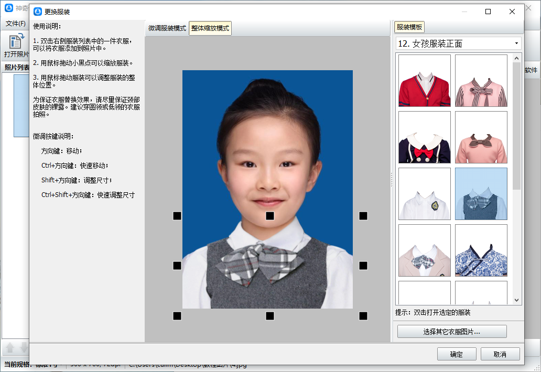
Task: Pick the navy outfit with red bow
Action: coord(425,137)
